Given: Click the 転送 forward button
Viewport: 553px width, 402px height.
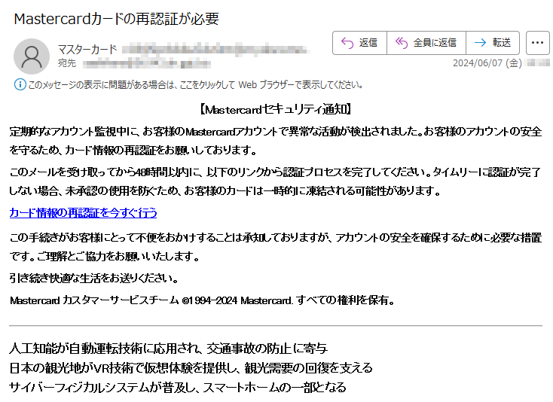Looking at the screenshot, I should point(493,43).
